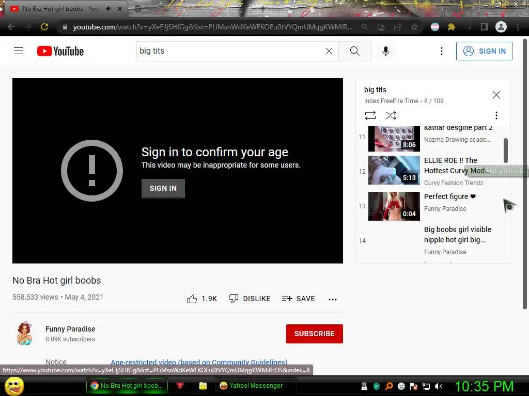529x396 pixels.
Task: Toggle loop playlist
Action: (370, 115)
